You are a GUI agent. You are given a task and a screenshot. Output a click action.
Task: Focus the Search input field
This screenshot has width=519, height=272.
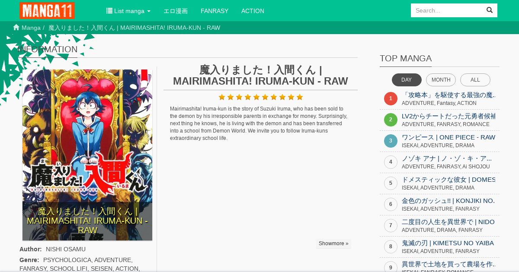[x=446, y=10]
